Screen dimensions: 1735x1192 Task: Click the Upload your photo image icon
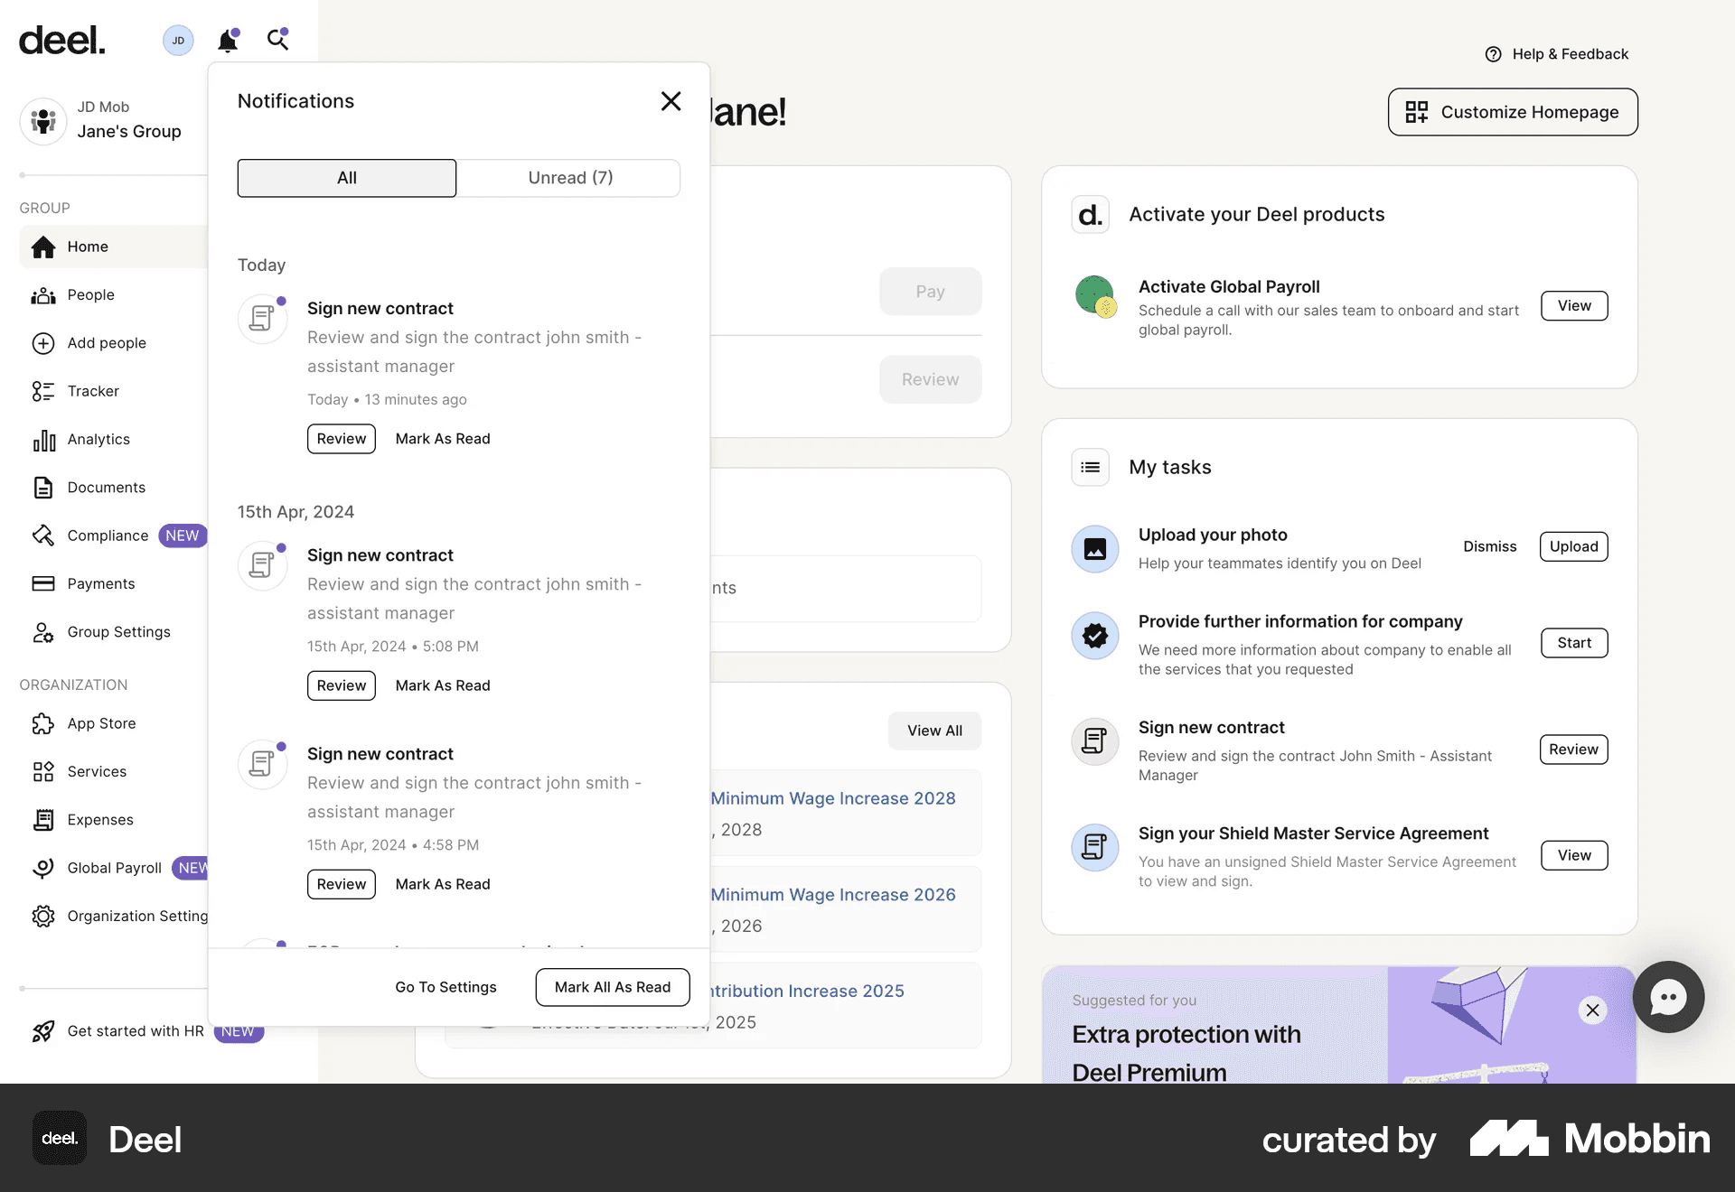tap(1095, 548)
